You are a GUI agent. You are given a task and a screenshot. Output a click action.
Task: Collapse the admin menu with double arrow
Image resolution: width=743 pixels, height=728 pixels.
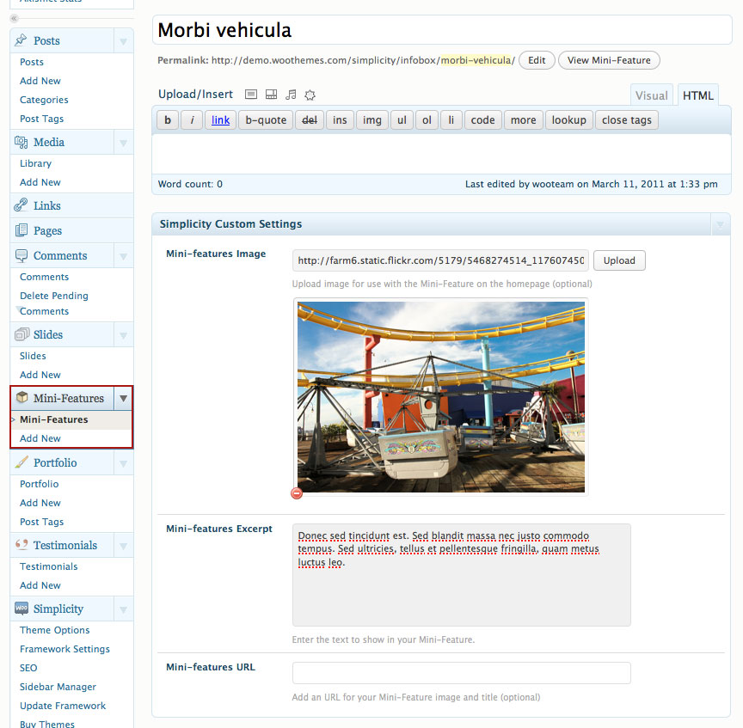point(15,18)
